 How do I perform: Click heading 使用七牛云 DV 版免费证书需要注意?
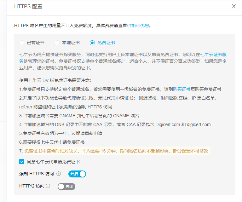pyautogui.click(x=55, y=80)
